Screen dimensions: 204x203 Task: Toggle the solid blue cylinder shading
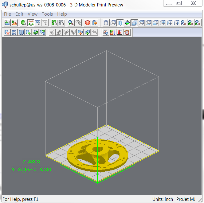tap(120, 23)
